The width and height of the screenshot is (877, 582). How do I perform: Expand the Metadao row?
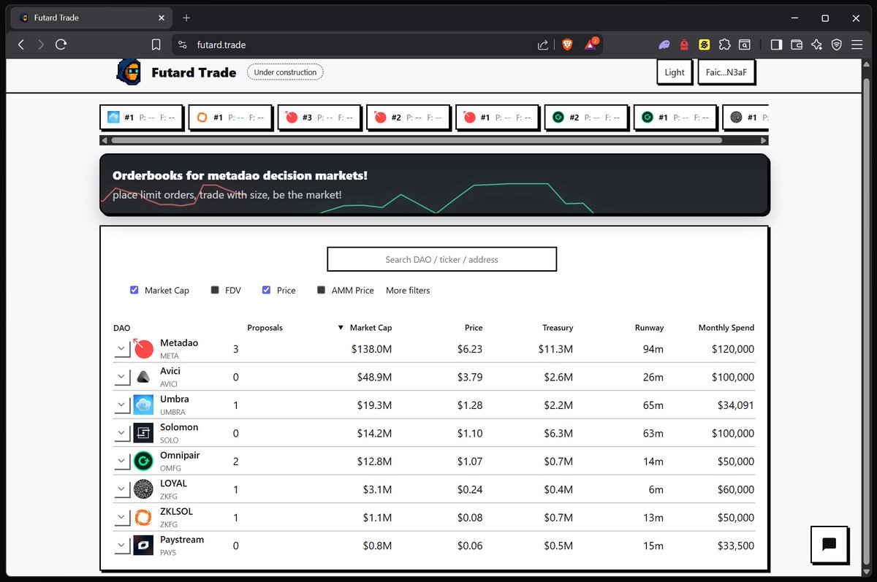[122, 350]
